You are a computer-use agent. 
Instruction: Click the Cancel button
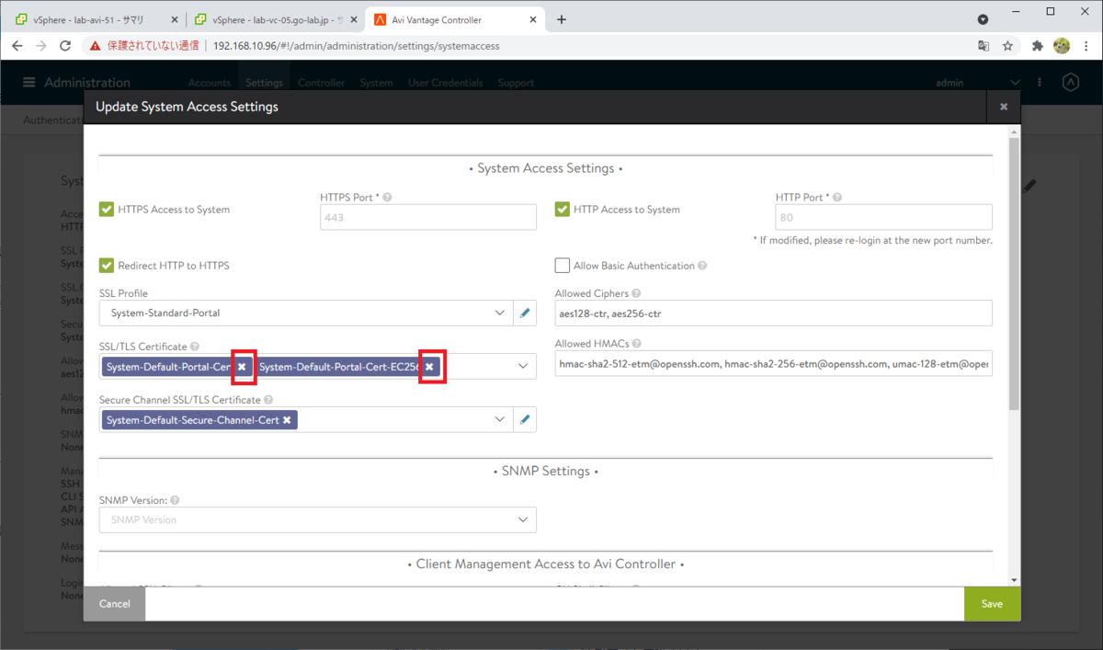[115, 604]
